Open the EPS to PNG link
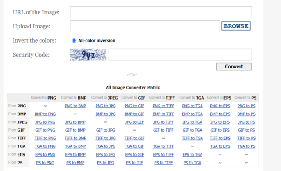 tap(45, 154)
